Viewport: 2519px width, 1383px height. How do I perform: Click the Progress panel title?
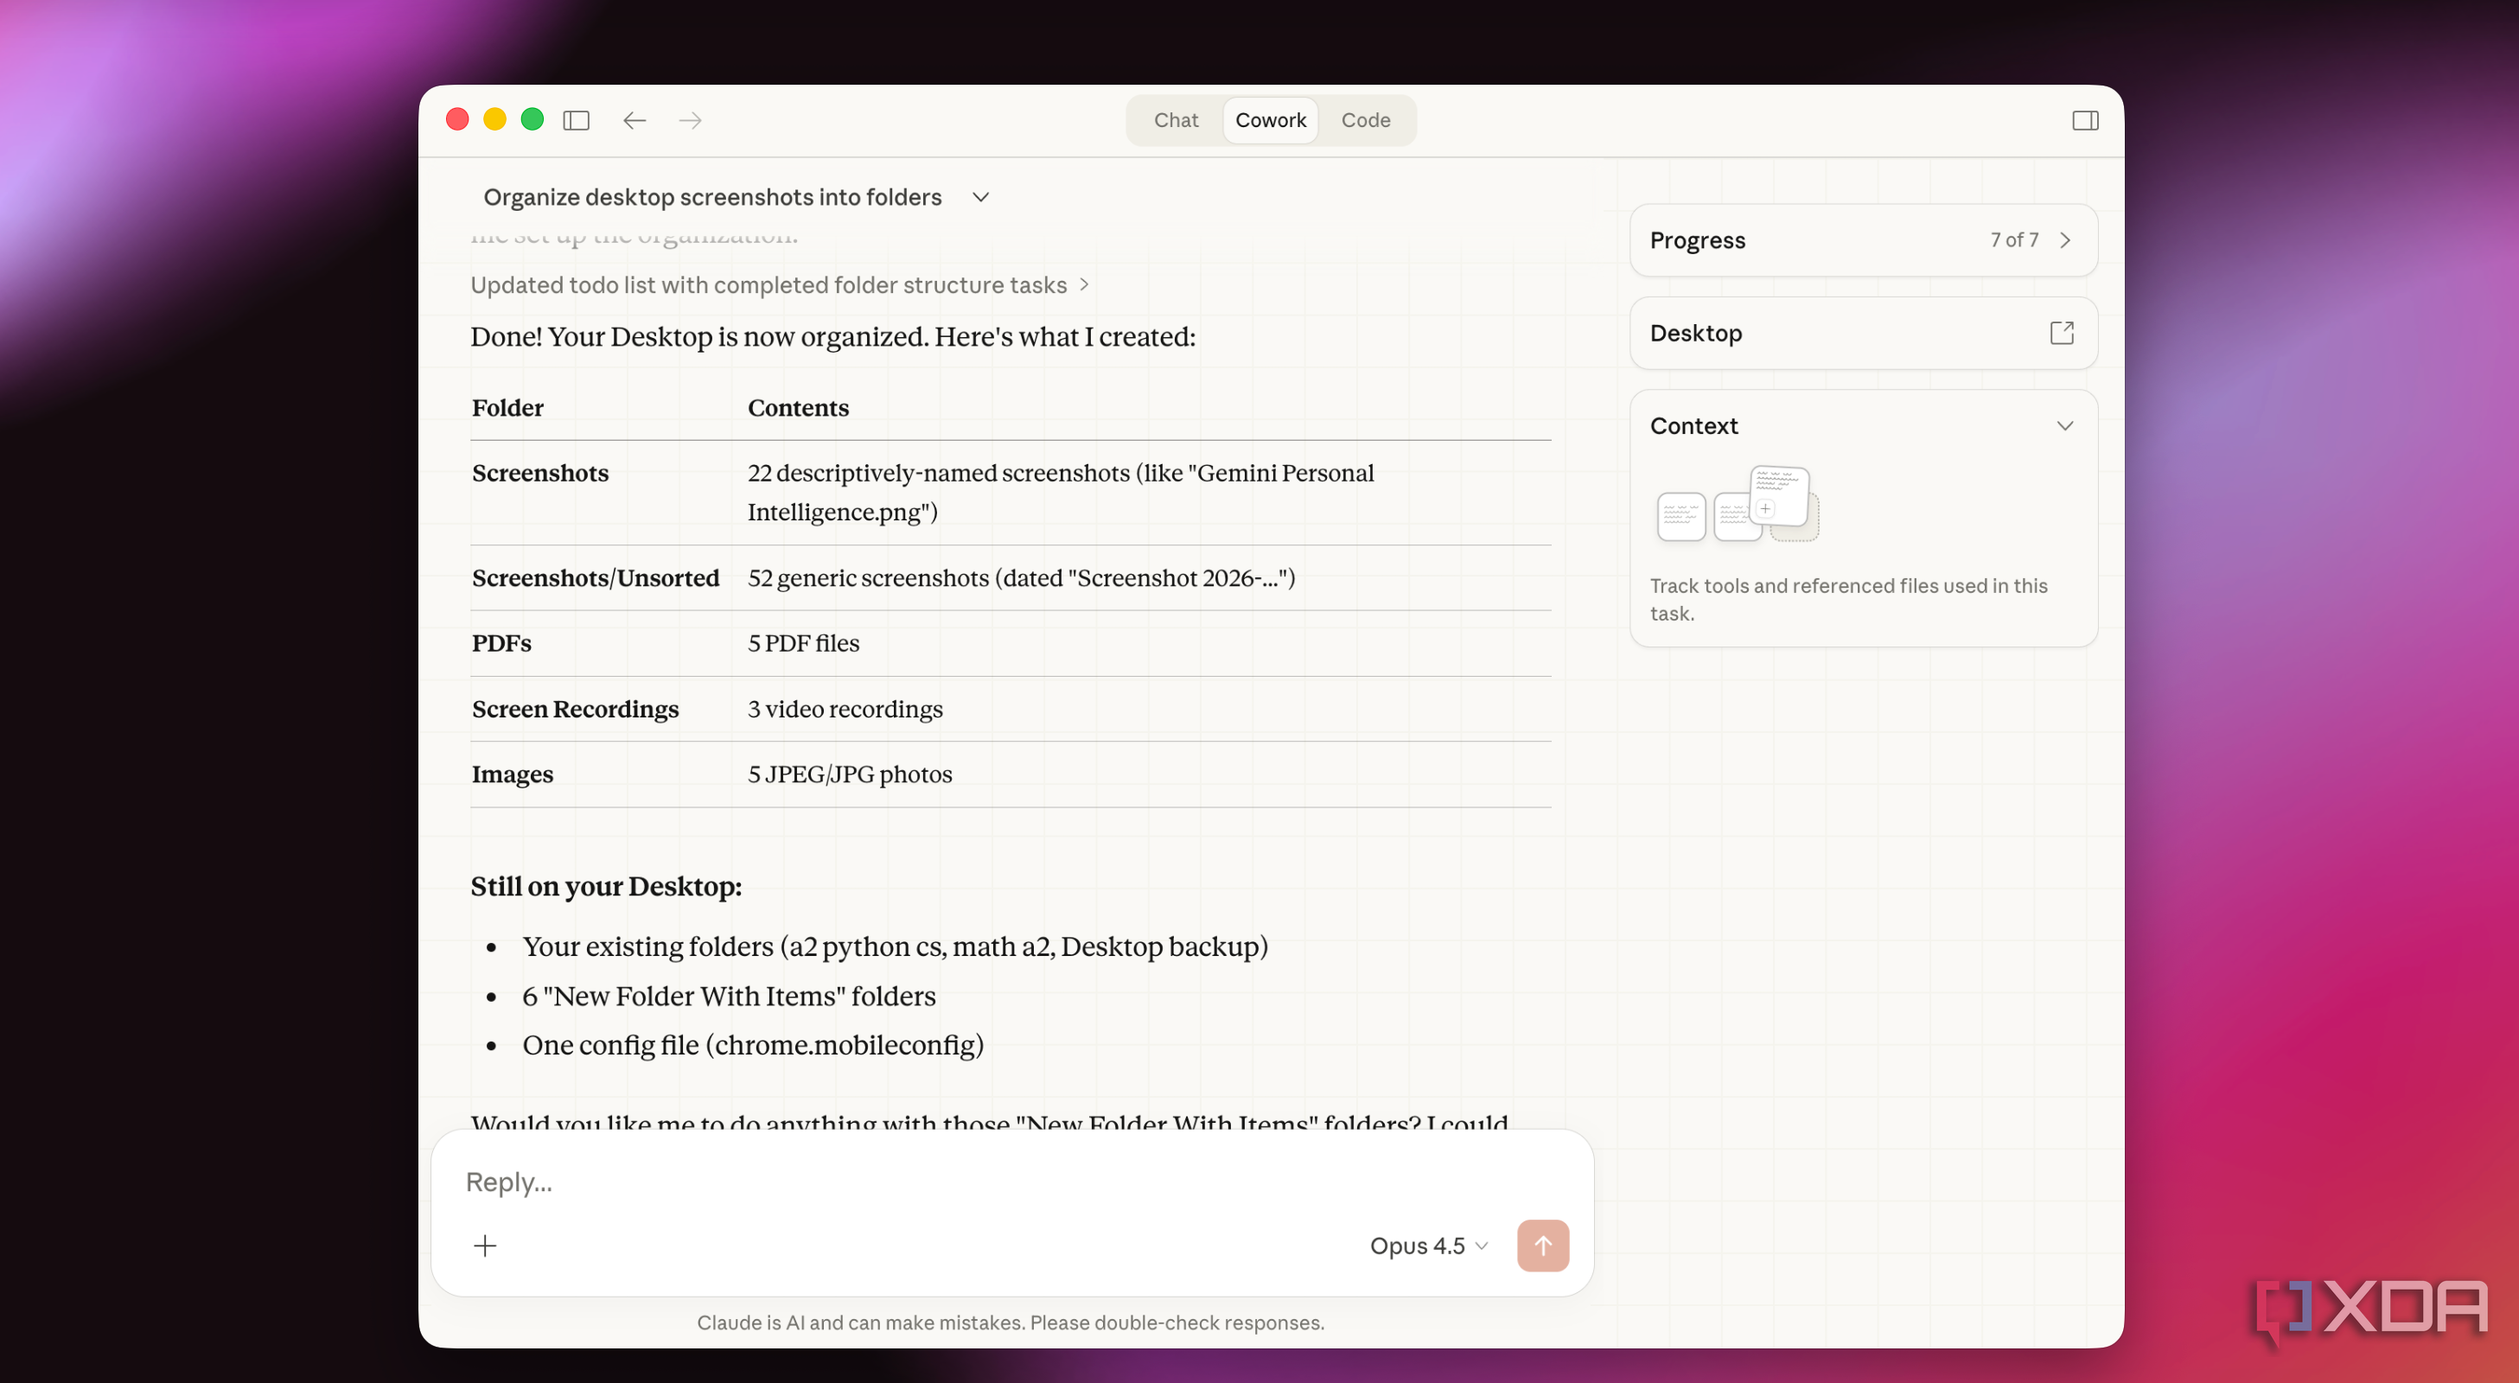(x=1697, y=239)
